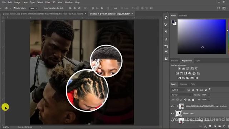Open the History panel icon
The width and height of the screenshot is (229, 129).
(166, 18)
